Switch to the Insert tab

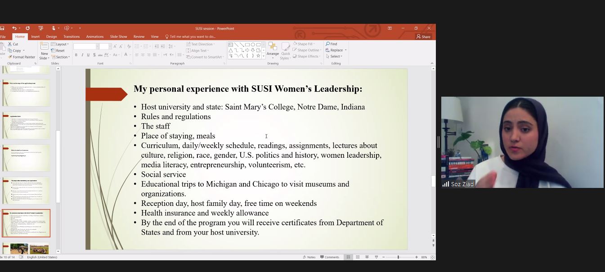click(x=35, y=36)
